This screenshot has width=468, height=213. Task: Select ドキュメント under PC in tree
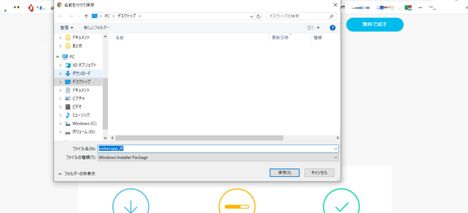[81, 90]
